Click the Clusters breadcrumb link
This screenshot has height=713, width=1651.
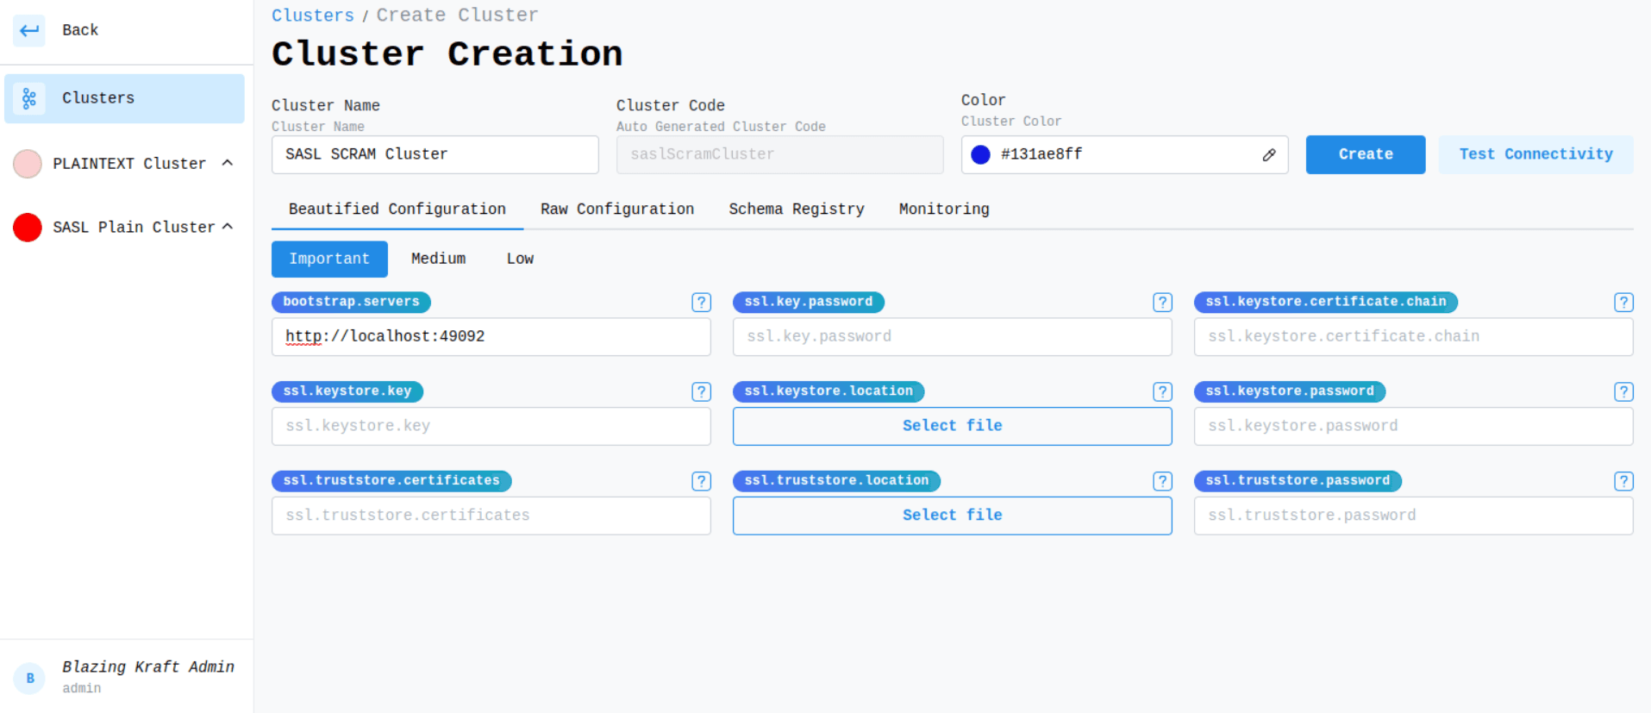(x=313, y=16)
